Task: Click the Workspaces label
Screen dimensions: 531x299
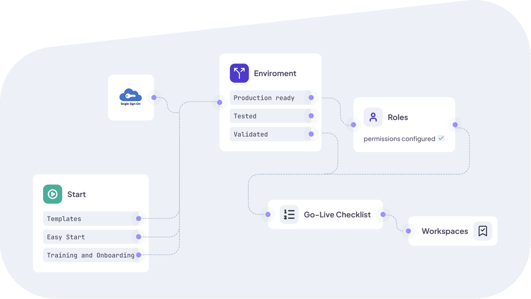Action: point(445,231)
